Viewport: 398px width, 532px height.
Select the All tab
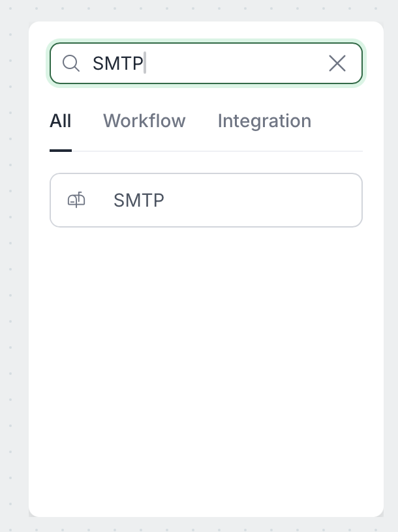[61, 121]
